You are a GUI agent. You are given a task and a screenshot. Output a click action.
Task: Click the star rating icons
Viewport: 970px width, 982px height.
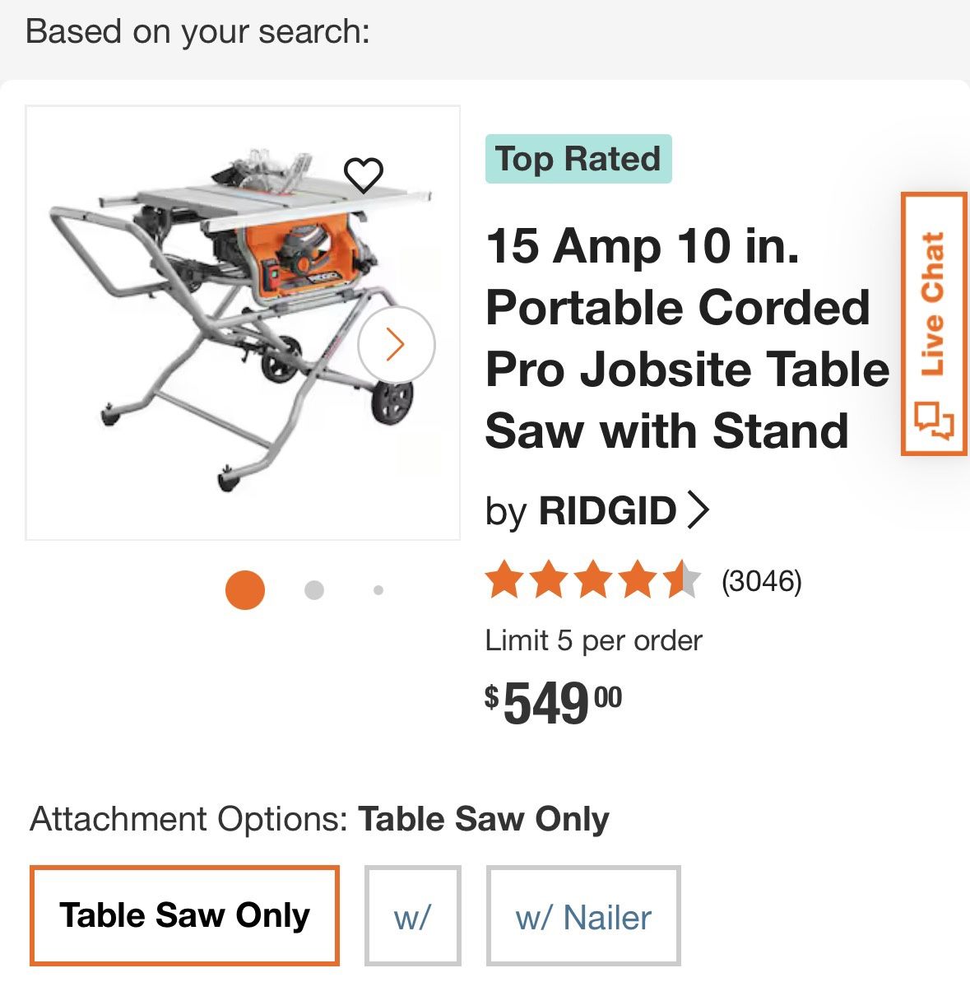tap(592, 581)
